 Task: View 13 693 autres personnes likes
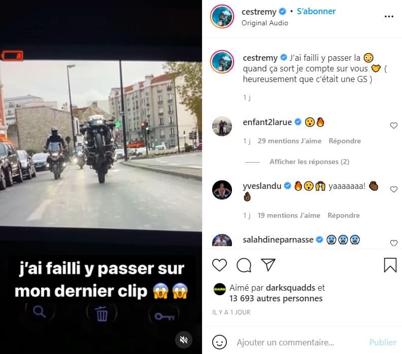pos(276,298)
